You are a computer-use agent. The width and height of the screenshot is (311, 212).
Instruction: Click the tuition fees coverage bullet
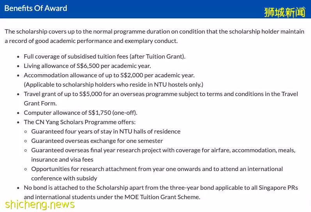click(105, 57)
